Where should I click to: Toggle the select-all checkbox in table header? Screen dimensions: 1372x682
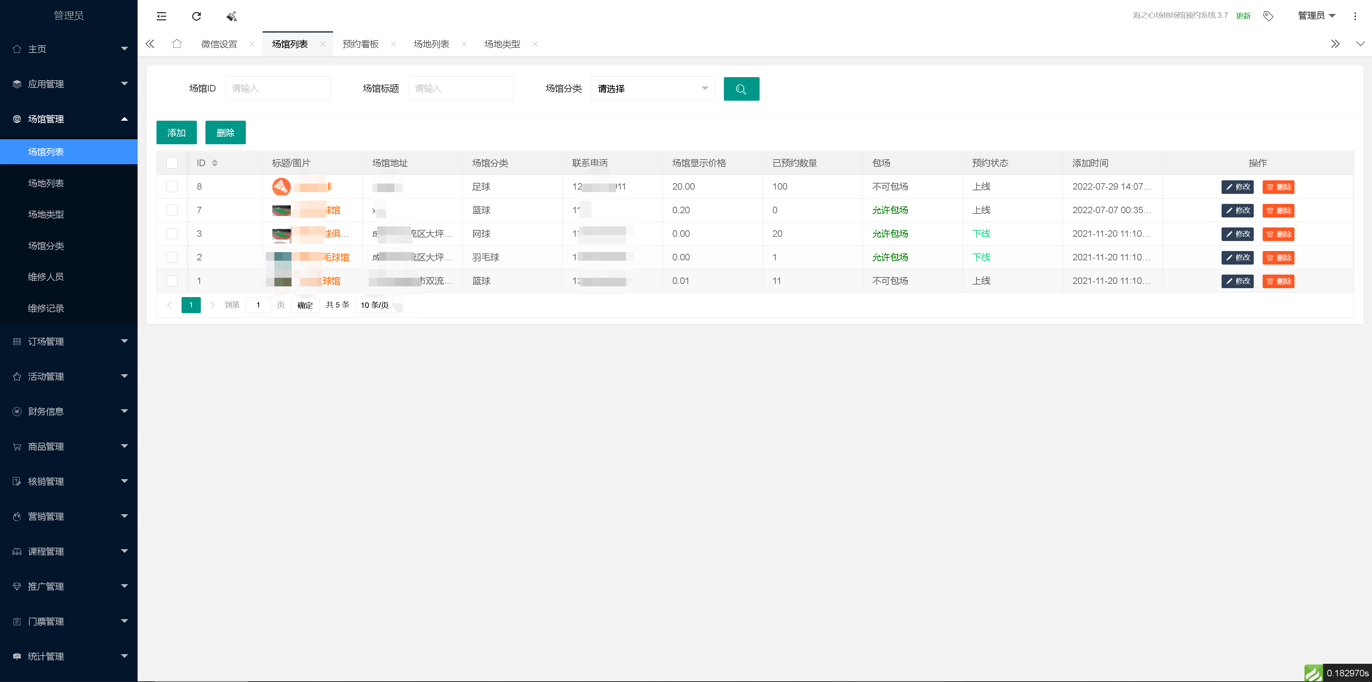[x=172, y=163]
